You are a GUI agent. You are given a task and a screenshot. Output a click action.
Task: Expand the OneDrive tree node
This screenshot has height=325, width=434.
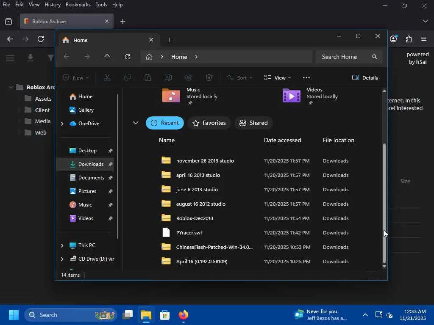(62, 124)
